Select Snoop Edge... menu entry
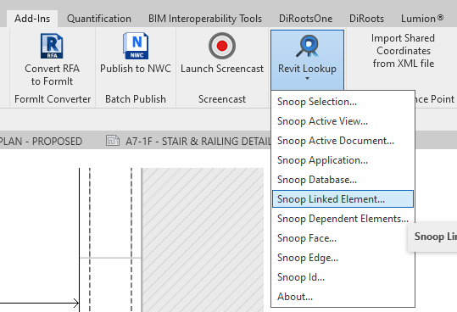Viewport: 457px width, 312px height. tap(343, 258)
